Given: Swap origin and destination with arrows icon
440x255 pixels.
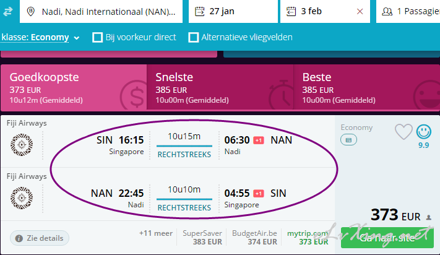Looking at the screenshot, I should (x=8, y=12).
